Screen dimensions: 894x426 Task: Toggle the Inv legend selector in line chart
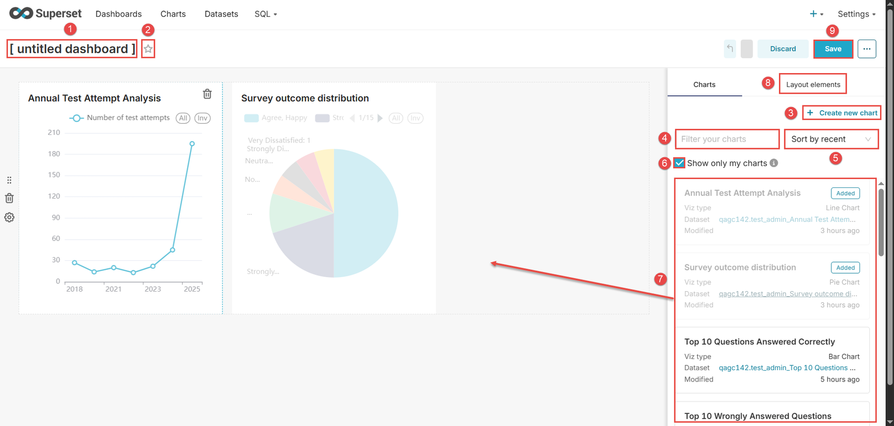pos(202,118)
